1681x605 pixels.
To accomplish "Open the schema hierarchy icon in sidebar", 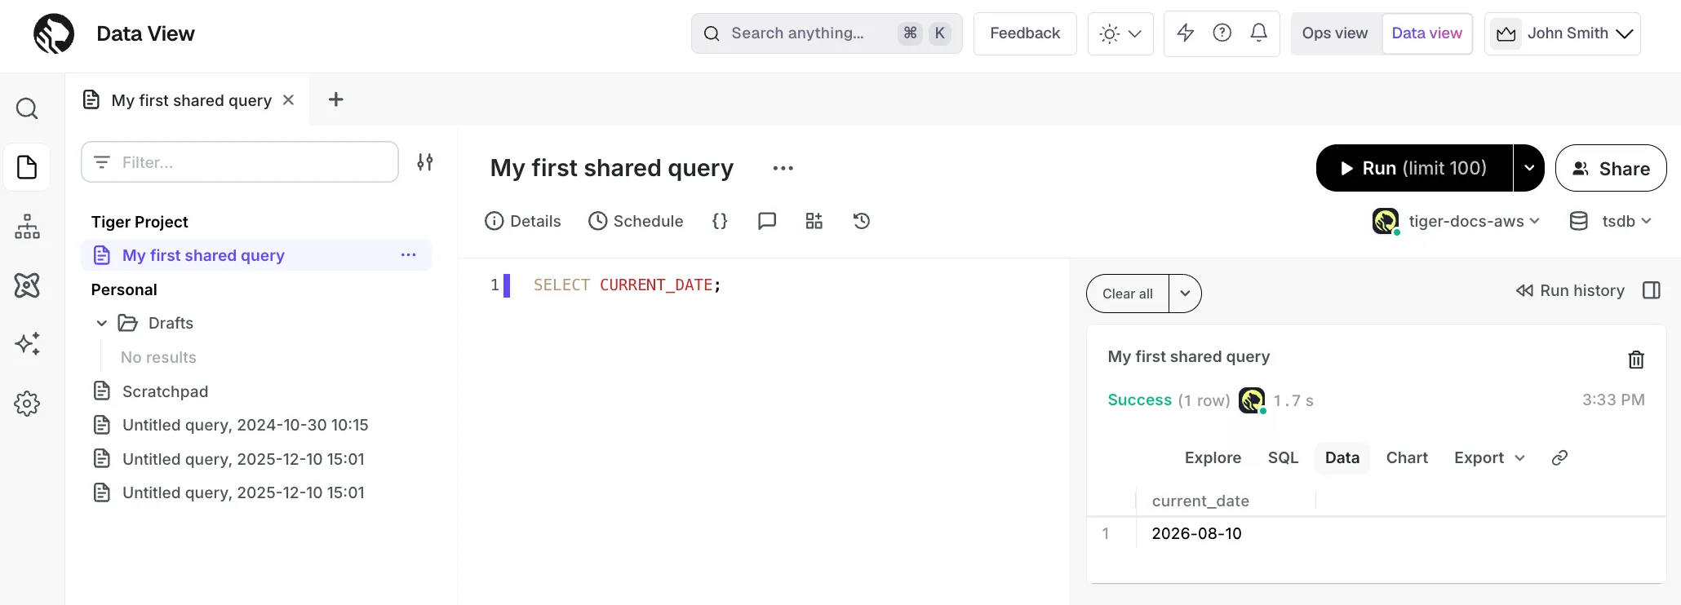I will pos(27,226).
